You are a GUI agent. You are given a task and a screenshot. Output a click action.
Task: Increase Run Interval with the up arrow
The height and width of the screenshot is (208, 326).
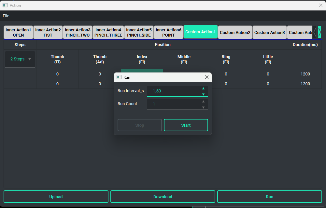click(x=203, y=88)
